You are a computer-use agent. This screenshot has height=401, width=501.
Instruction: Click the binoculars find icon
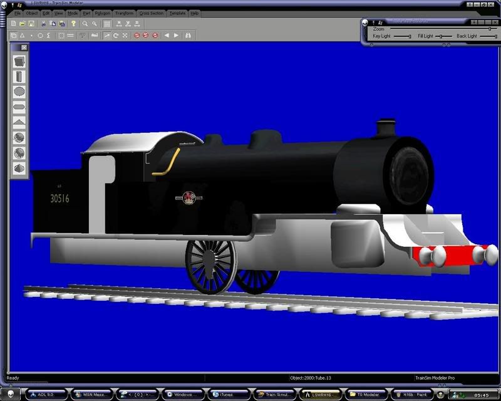click(187, 36)
